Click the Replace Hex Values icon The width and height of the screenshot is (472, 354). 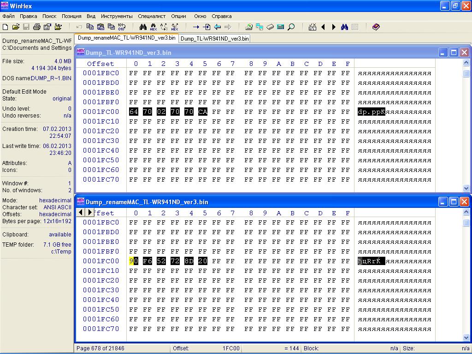click(175, 27)
